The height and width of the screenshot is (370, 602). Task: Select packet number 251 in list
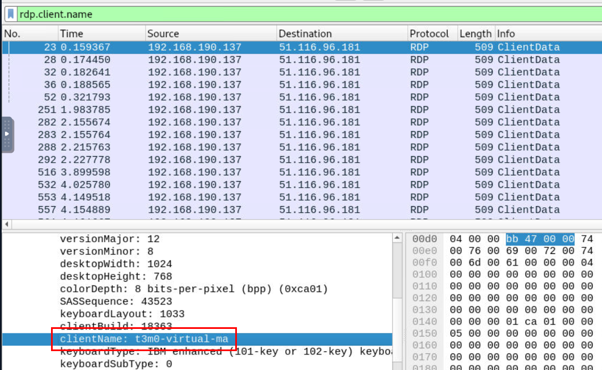coord(222,110)
